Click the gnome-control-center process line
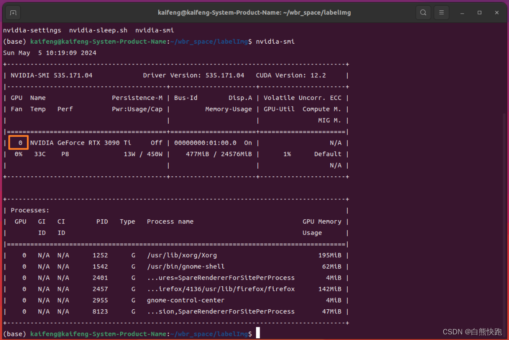The height and width of the screenshot is (340, 509). (x=186, y=300)
